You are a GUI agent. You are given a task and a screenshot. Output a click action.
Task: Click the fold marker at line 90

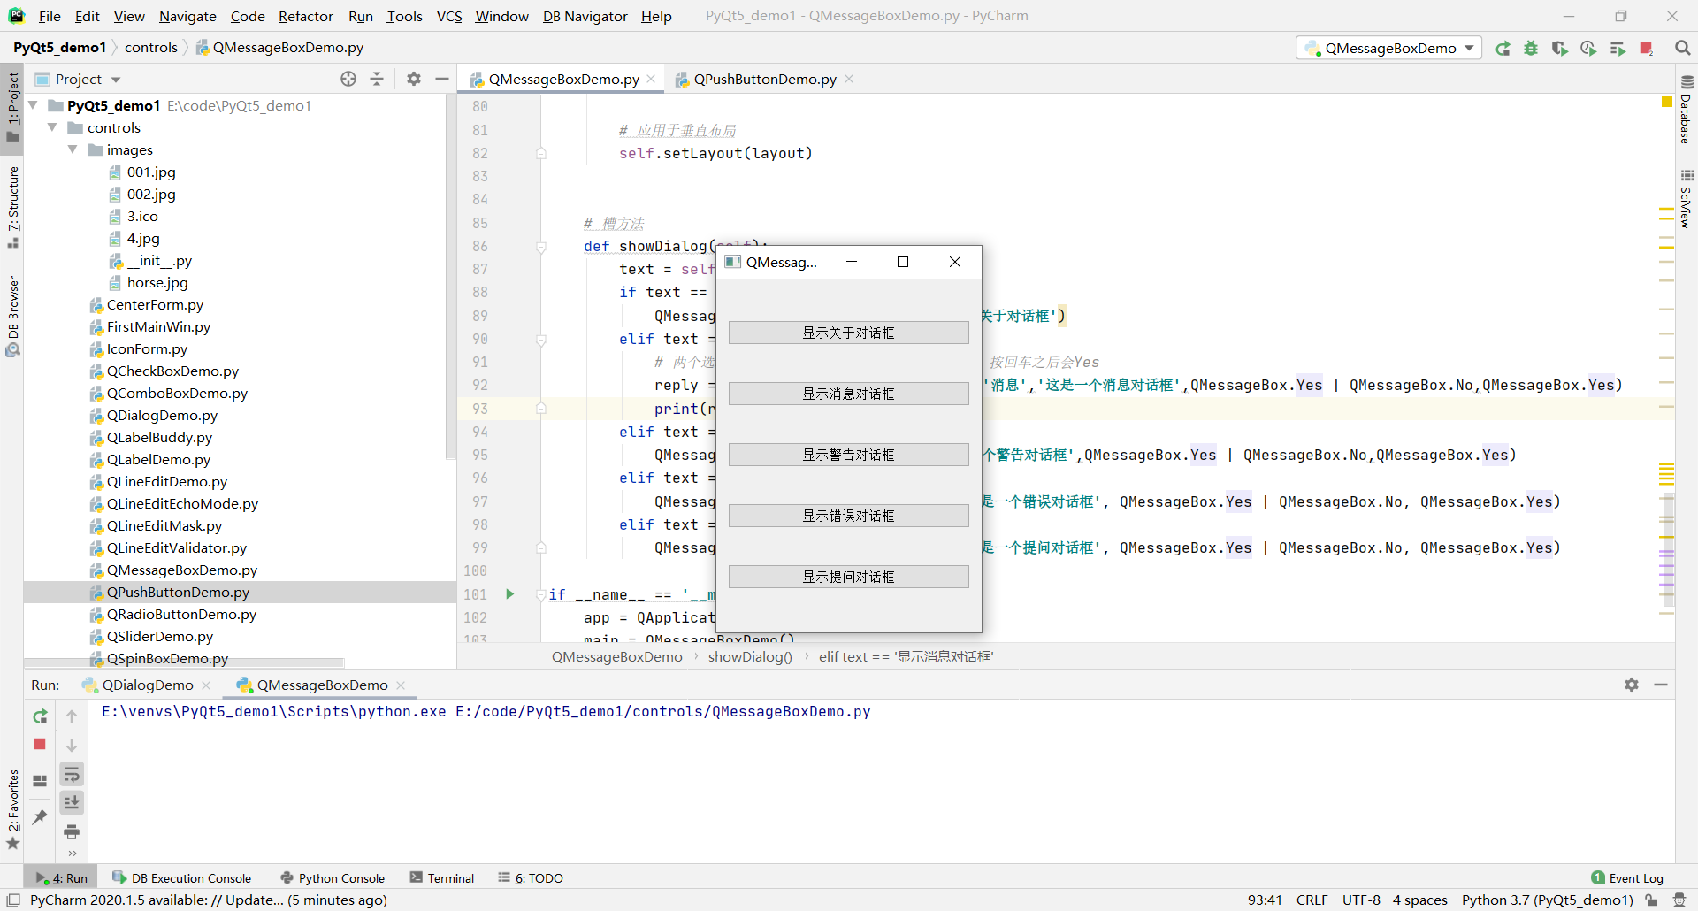click(541, 340)
